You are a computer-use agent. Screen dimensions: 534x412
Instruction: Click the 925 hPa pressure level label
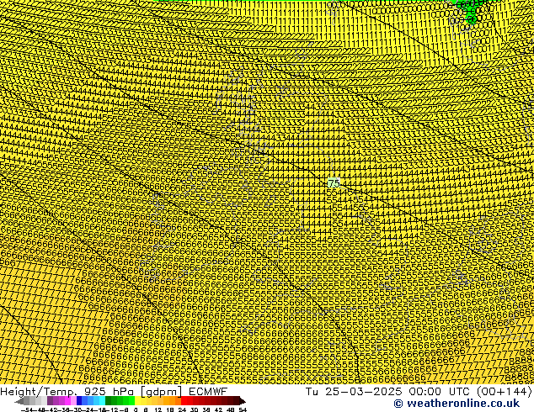110,391
